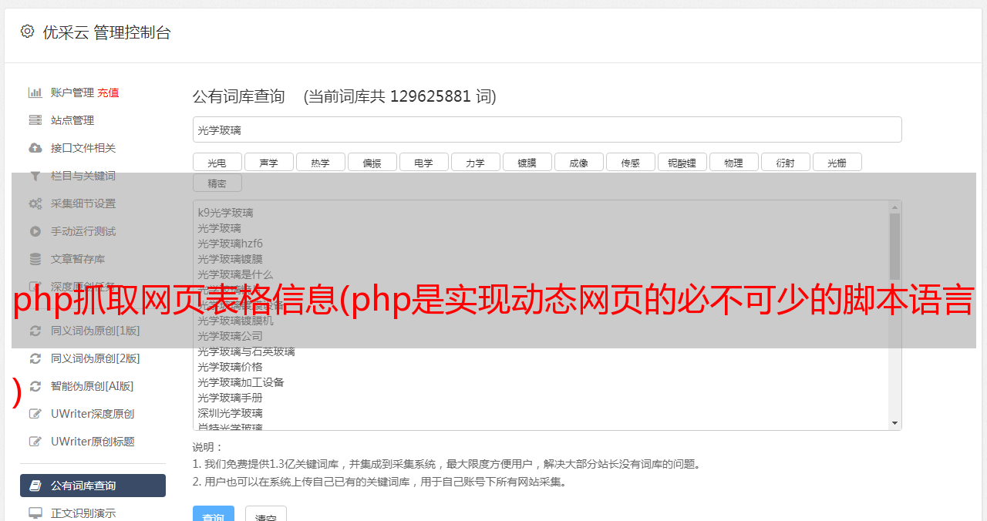Select the 手动运行测试 play icon
This screenshot has height=521, width=987.
coord(35,231)
